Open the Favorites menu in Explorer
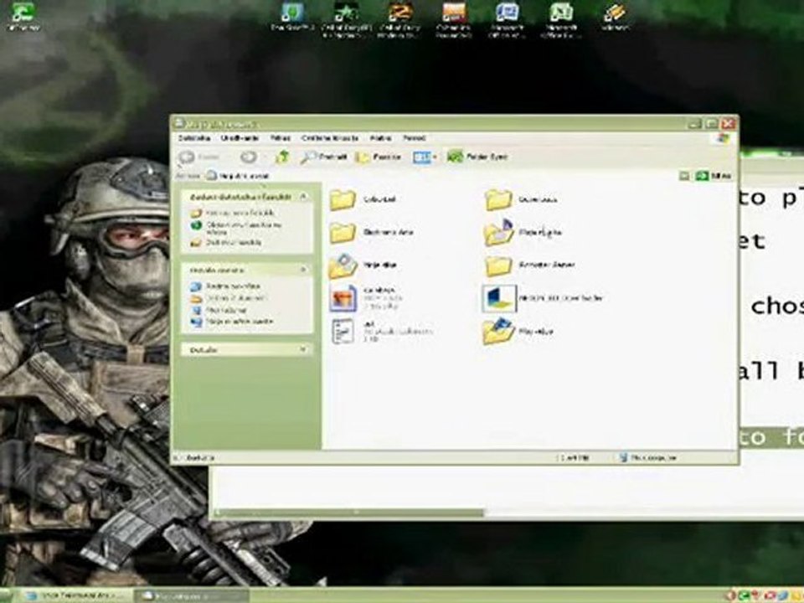This screenshot has width=804, height=603. point(330,138)
